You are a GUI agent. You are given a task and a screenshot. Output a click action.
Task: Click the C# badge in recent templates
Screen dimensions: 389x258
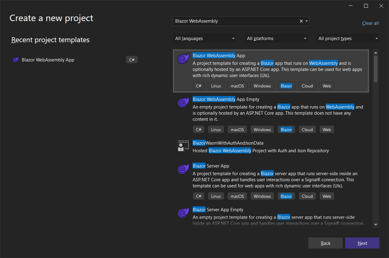(132, 60)
